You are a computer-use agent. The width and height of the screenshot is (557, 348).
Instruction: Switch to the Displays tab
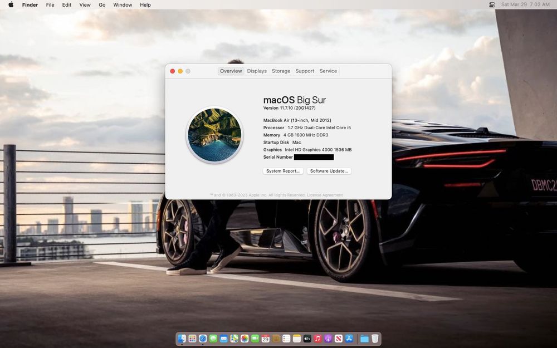click(x=257, y=71)
